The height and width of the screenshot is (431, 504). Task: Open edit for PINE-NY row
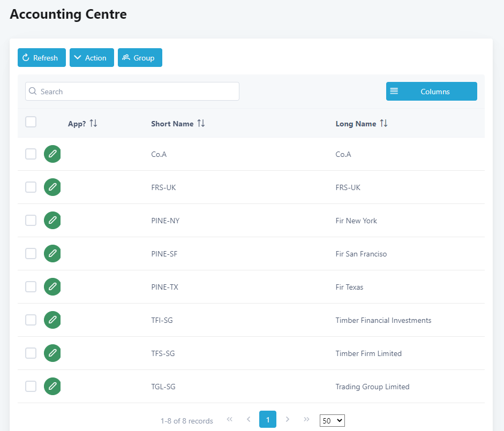tap(52, 221)
